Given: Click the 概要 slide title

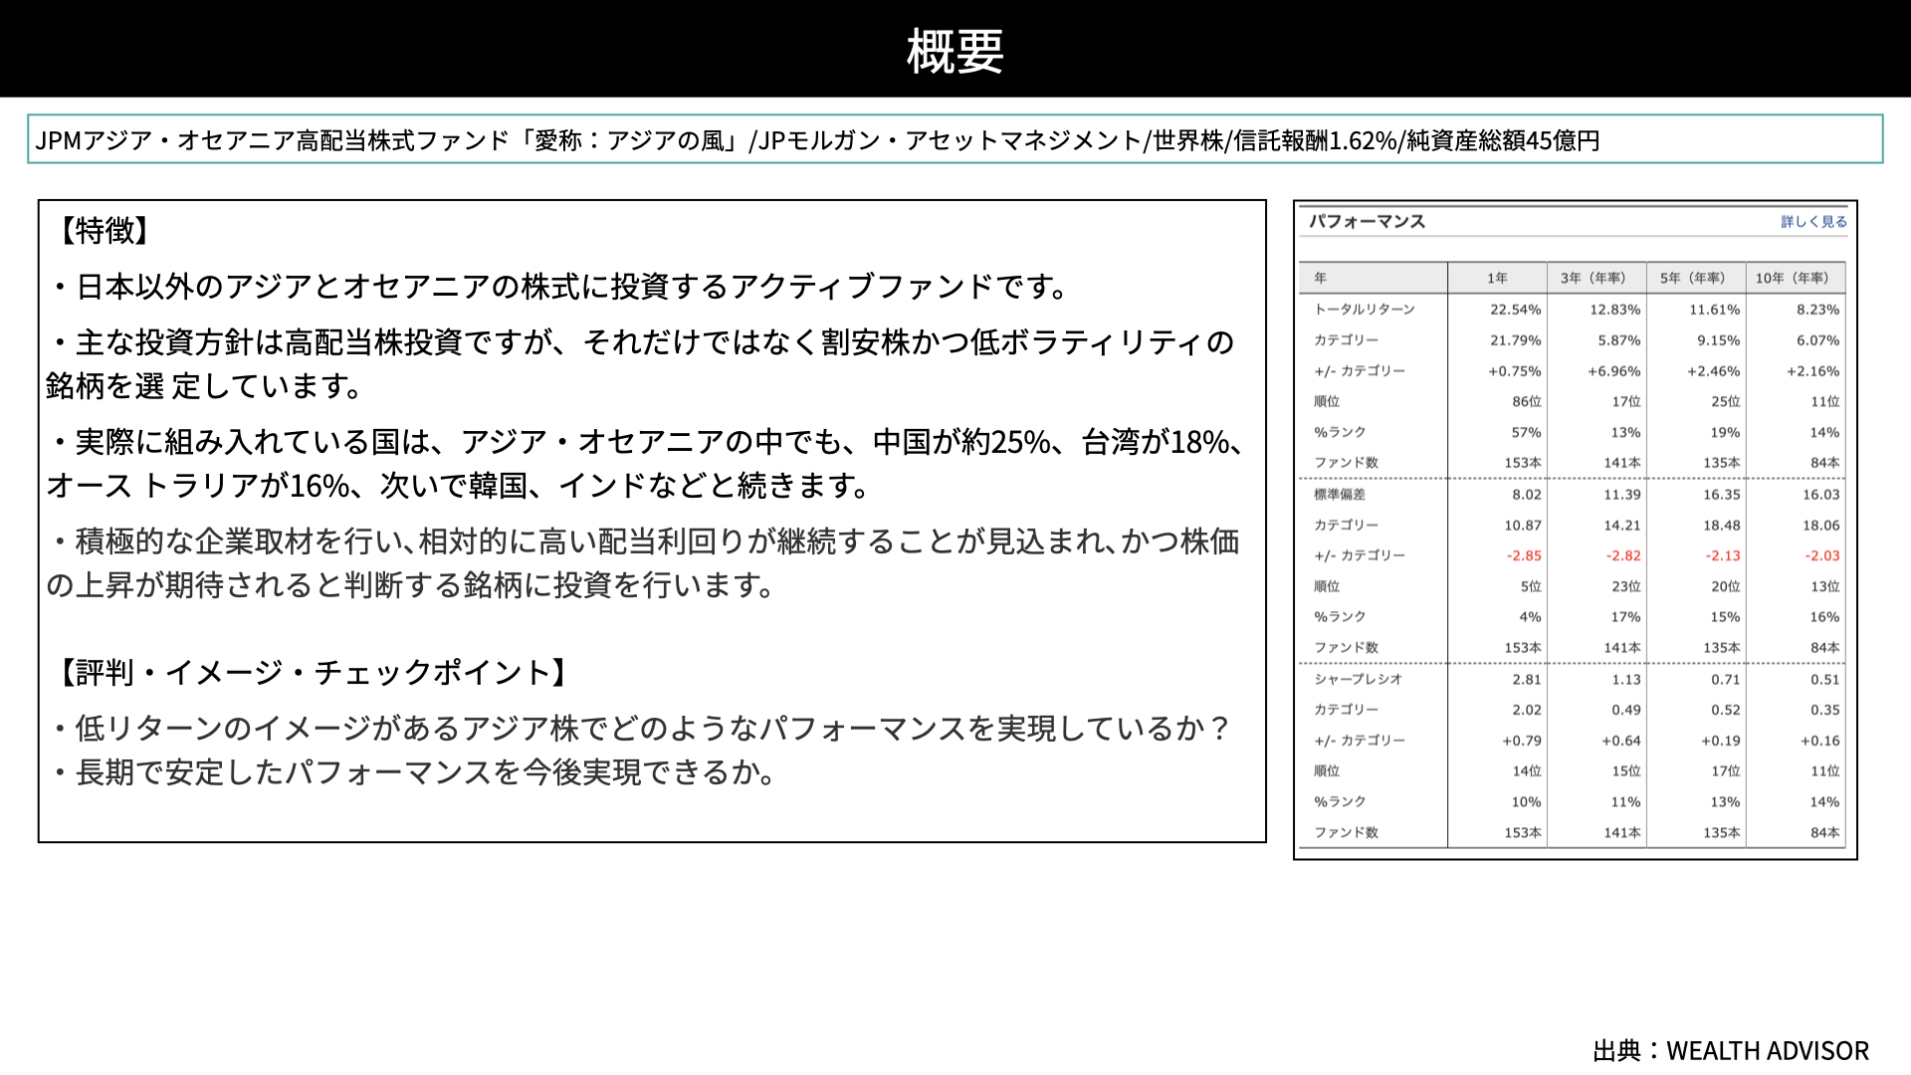Looking at the screenshot, I should [955, 51].
